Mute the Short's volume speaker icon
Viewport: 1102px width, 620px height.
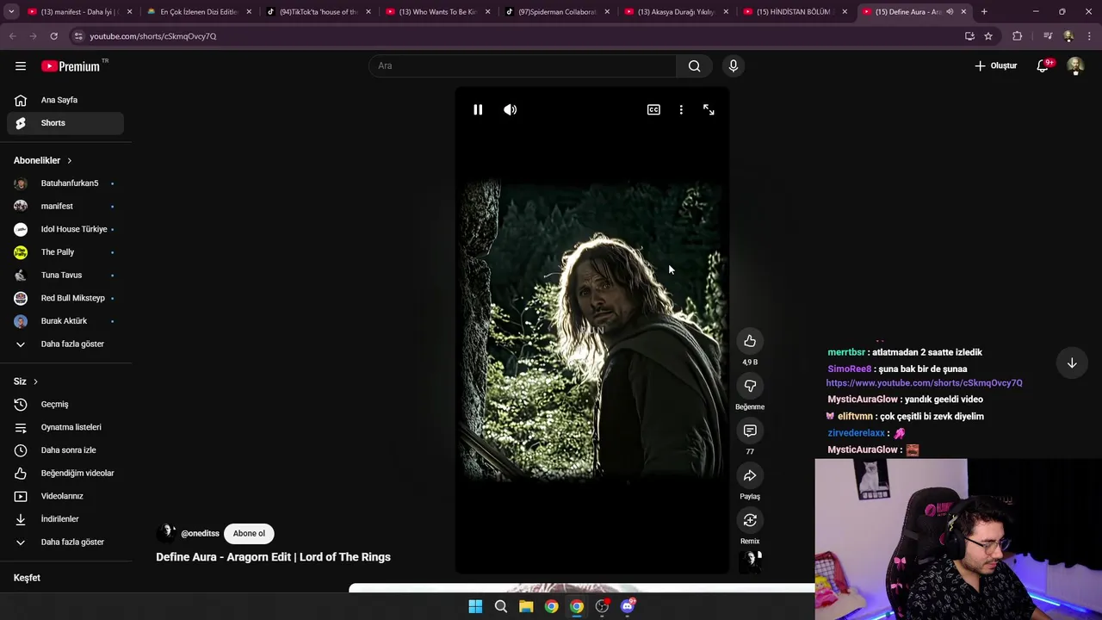pos(511,109)
